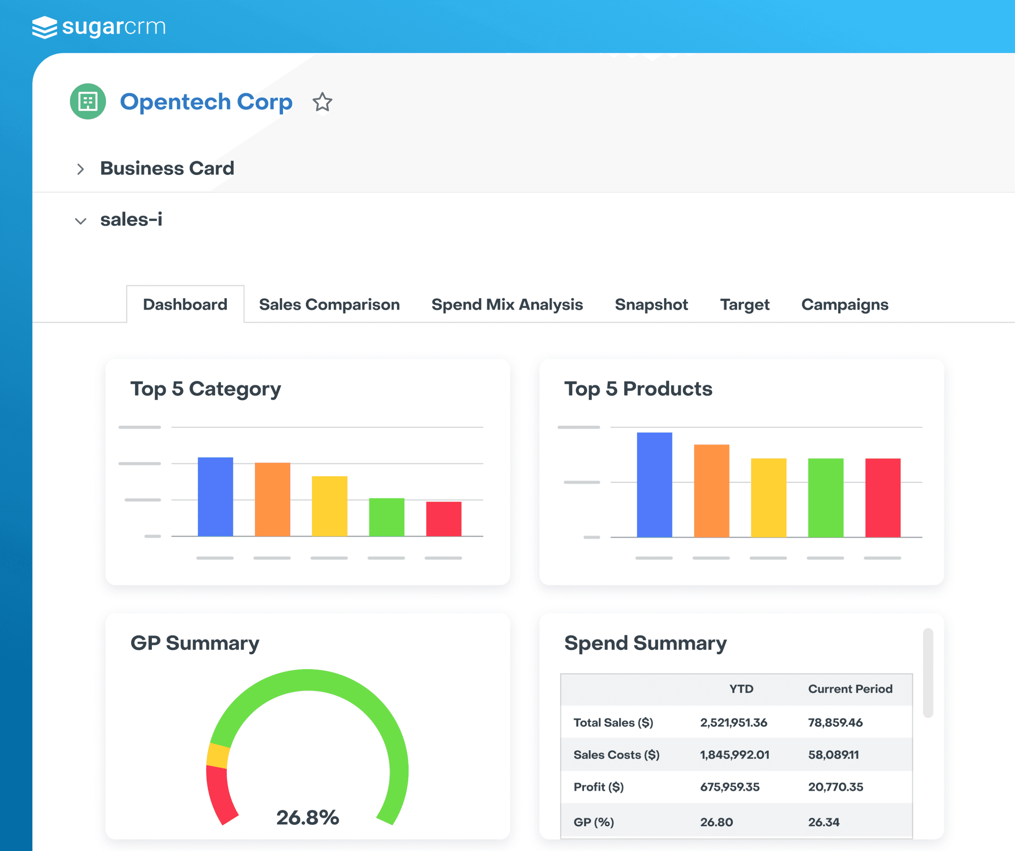Expand the Business Card section
This screenshot has width=1015, height=851.
point(81,169)
